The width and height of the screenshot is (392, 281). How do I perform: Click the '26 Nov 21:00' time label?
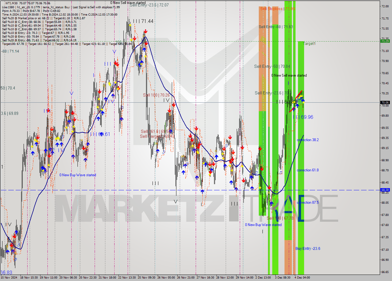click(x=186, y=278)
